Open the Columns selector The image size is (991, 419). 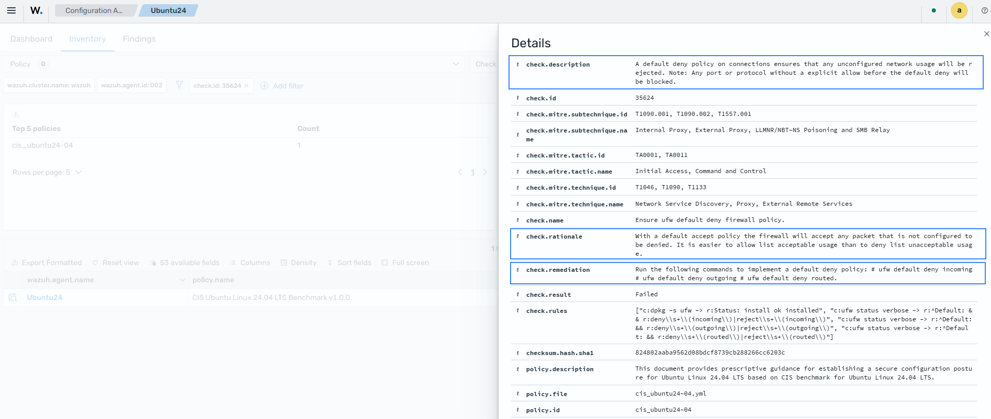(x=250, y=263)
